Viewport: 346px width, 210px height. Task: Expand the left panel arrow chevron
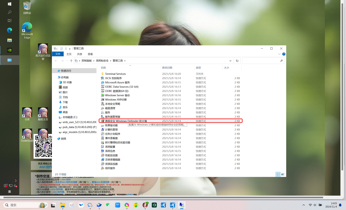click(16, 181)
